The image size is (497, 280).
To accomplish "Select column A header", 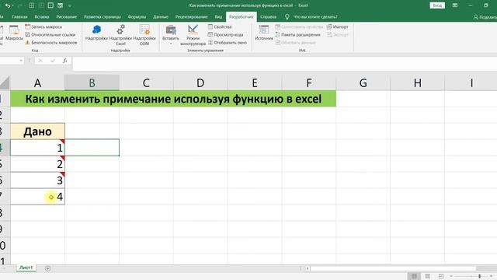I will pos(37,83).
